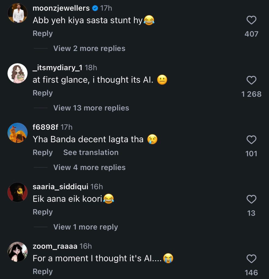Click 'See translation' under f6898f's comment
The image size is (269, 279).
(91, 153)
